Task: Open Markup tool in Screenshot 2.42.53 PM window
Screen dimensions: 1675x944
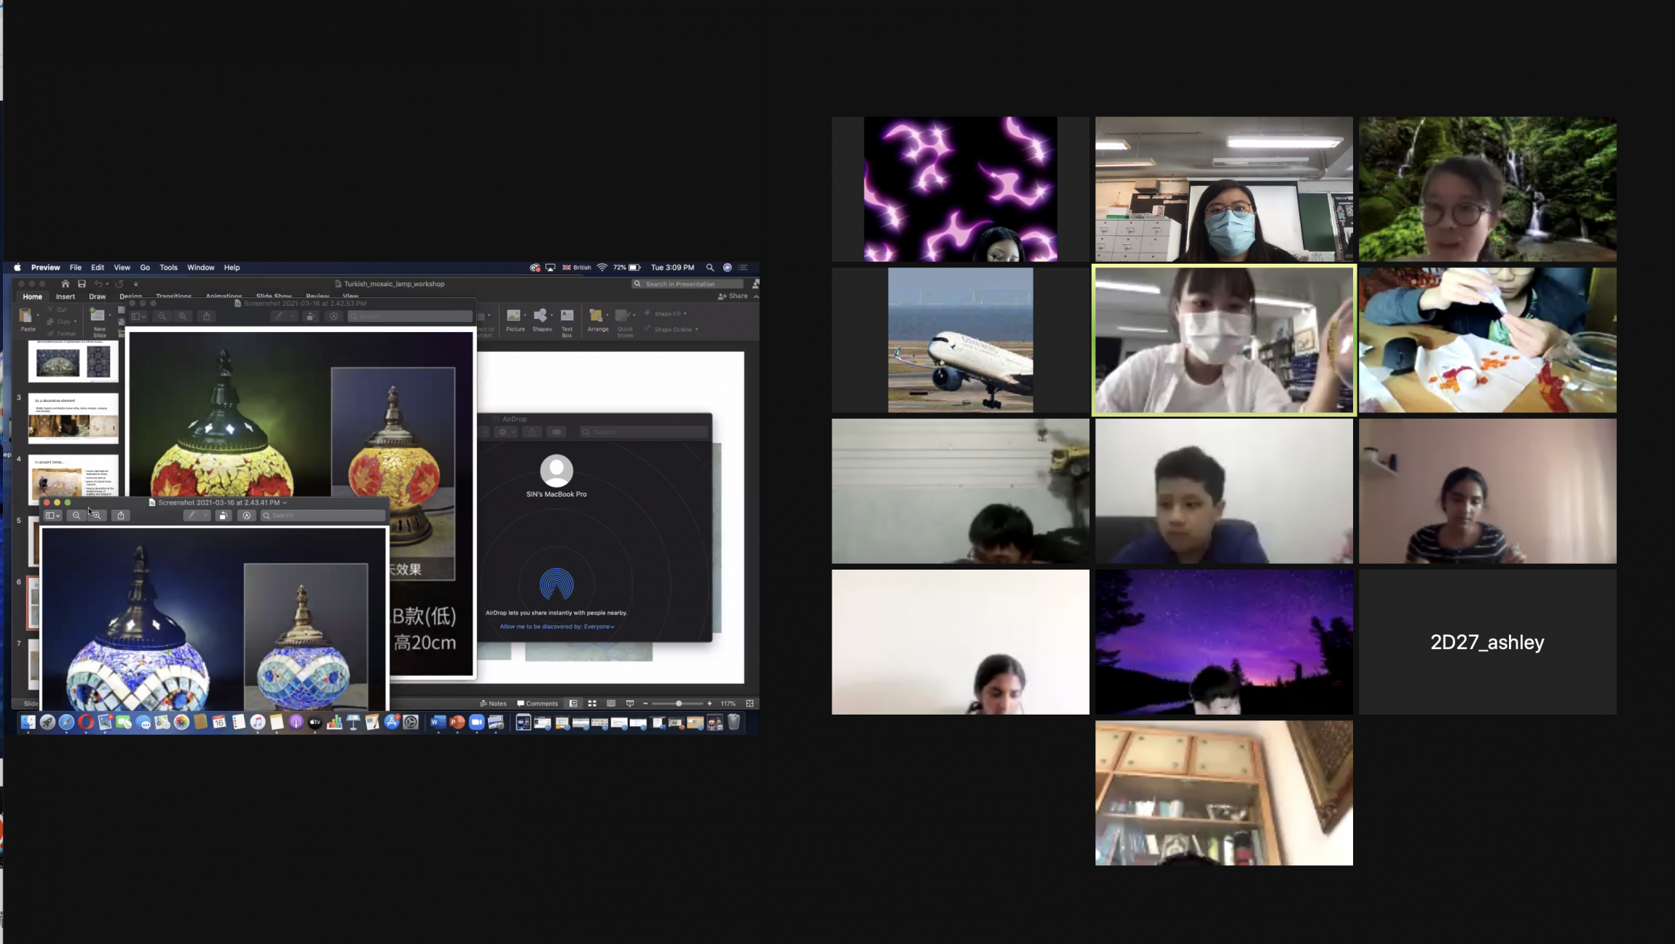Action: 334,316
